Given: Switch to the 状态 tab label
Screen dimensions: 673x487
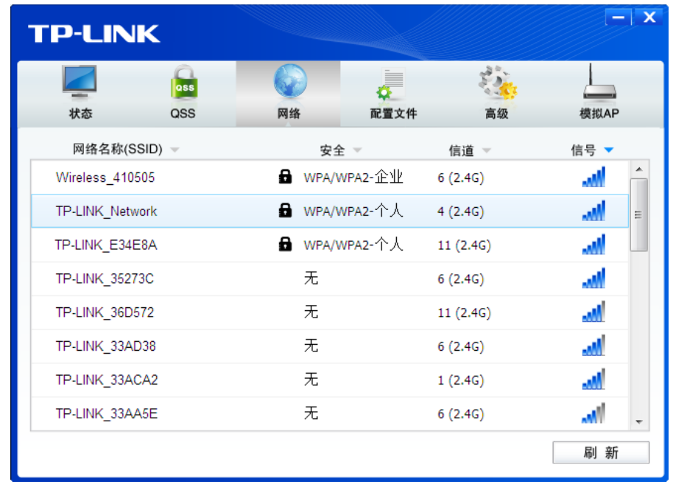Looking at the screenshot, I should point(81,113).
